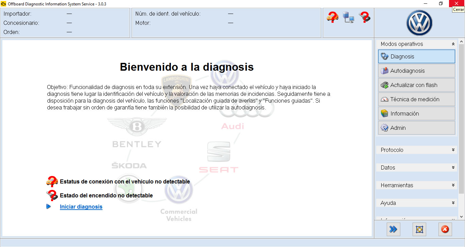
Task: Click the red X cancel button at bottom right
Action: point(445,230)
